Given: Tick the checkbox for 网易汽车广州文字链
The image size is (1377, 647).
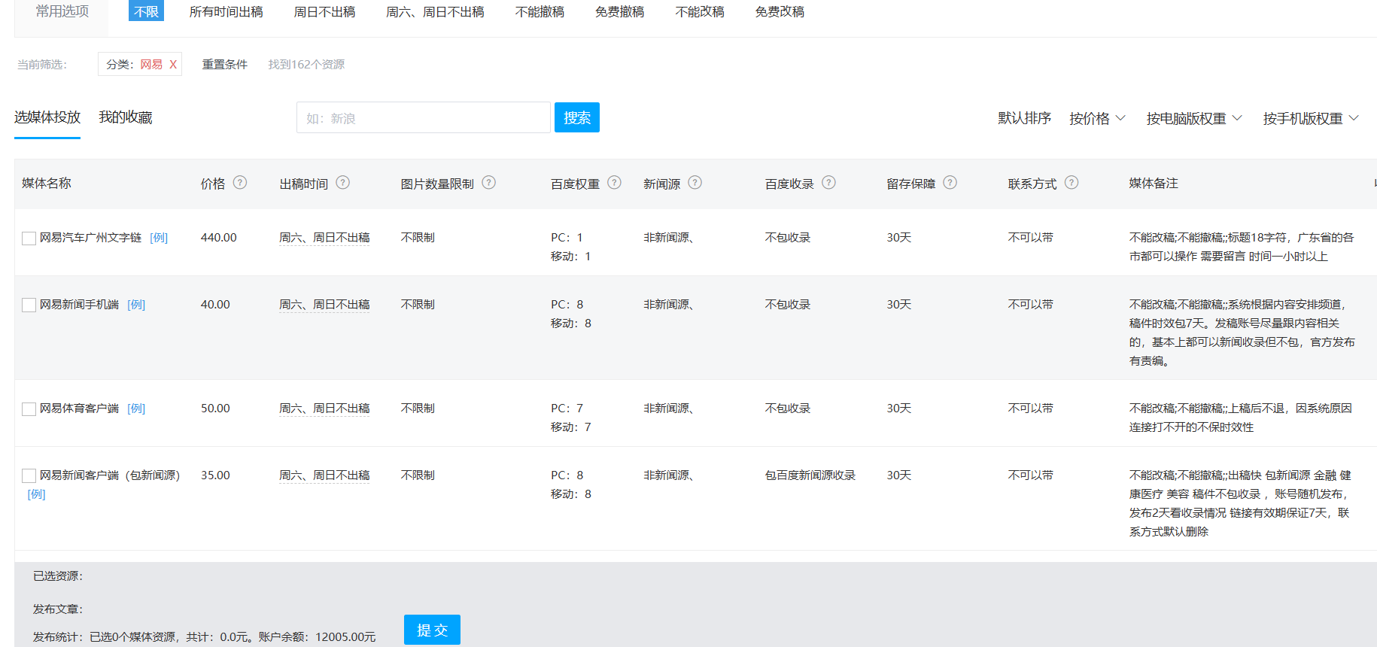Looking at the screenshot, I should tap(29, 238).
